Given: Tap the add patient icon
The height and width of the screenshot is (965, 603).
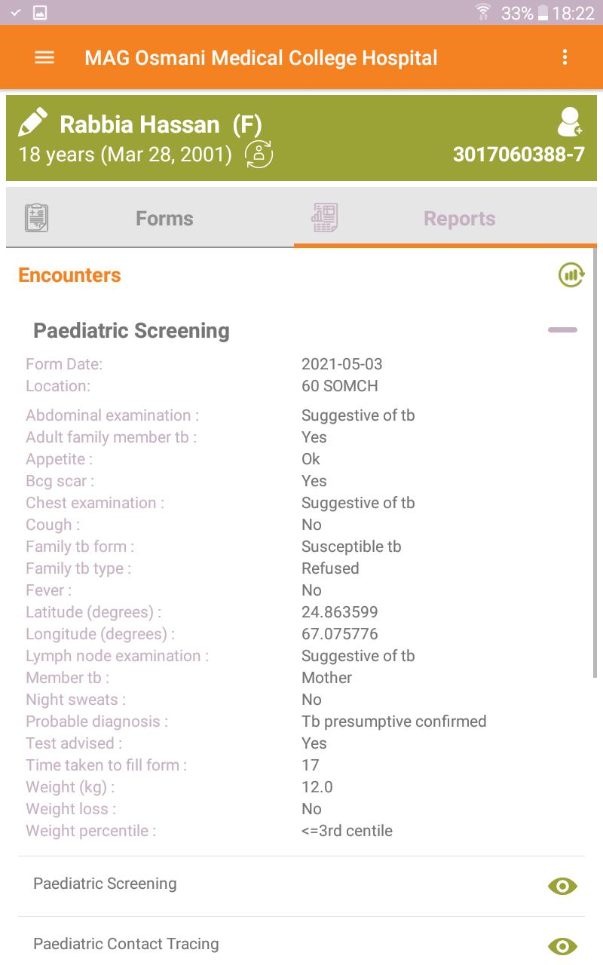Looking at the screenshot, I should point(570,121).
